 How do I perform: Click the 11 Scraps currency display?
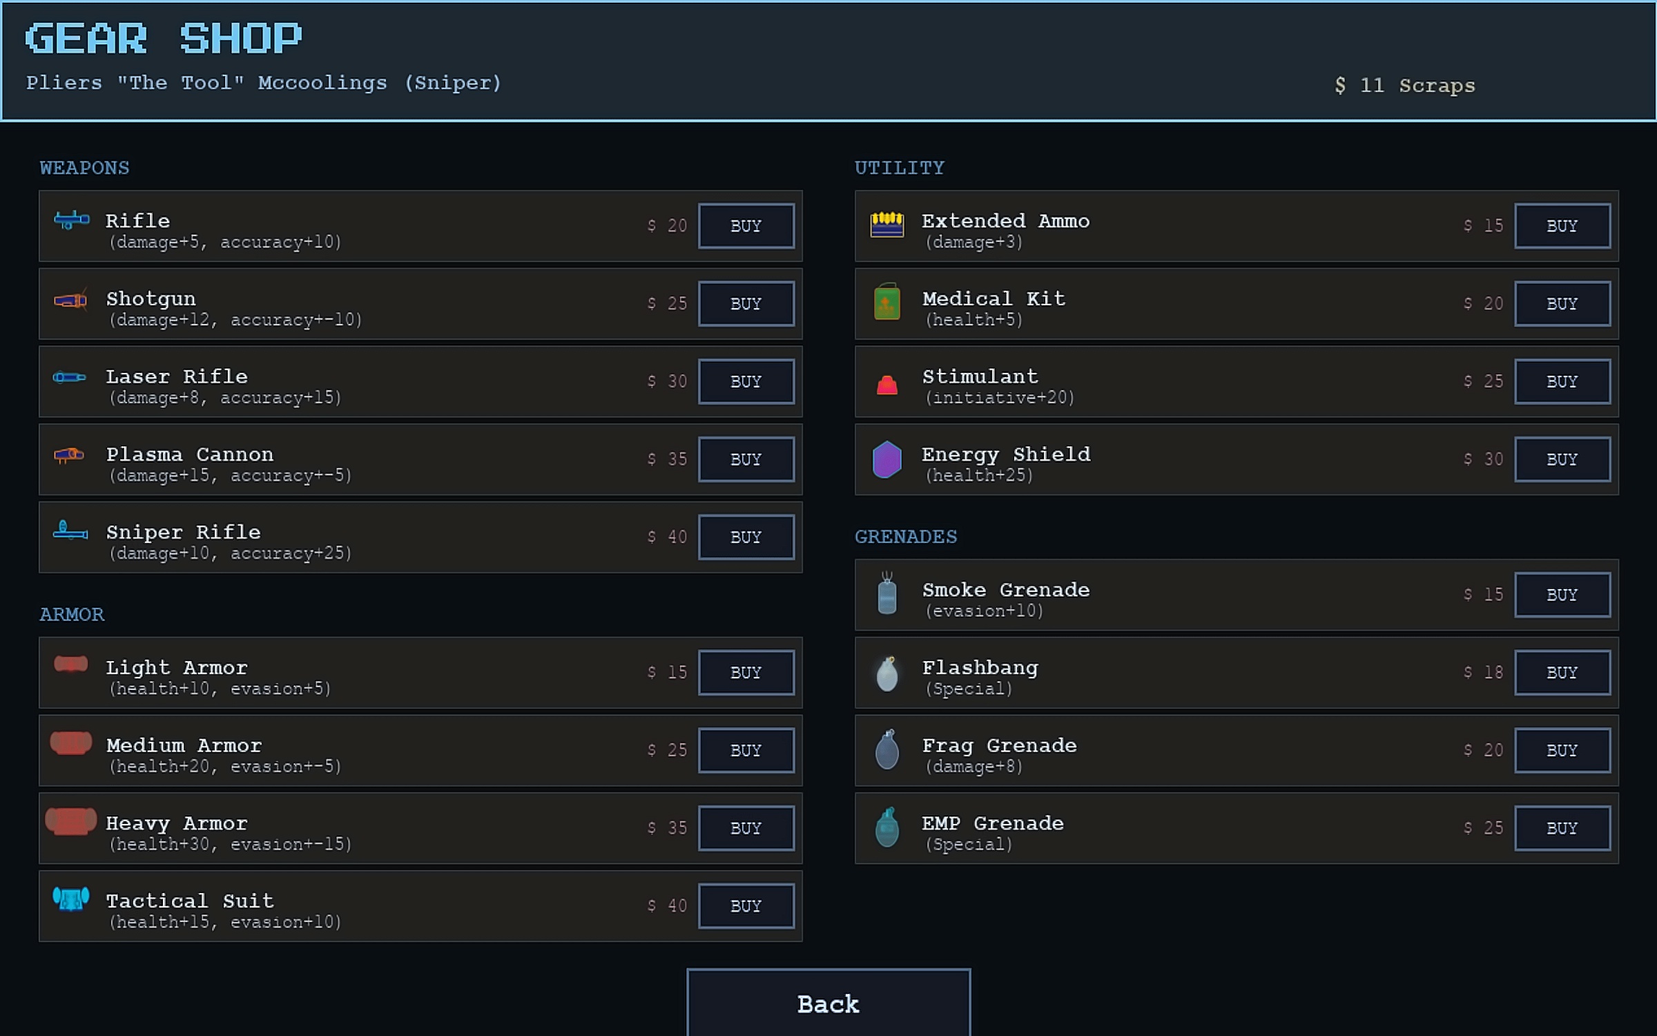click(x=1404, y=86)
